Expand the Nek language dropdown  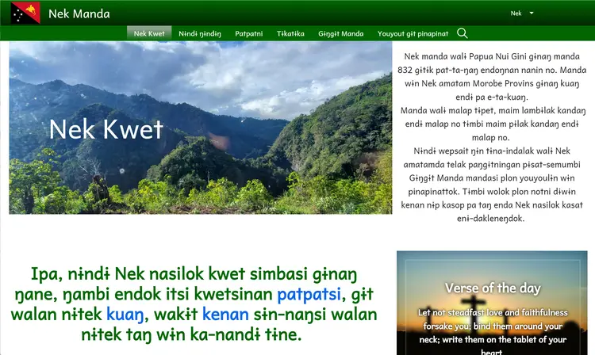point(522,13)
